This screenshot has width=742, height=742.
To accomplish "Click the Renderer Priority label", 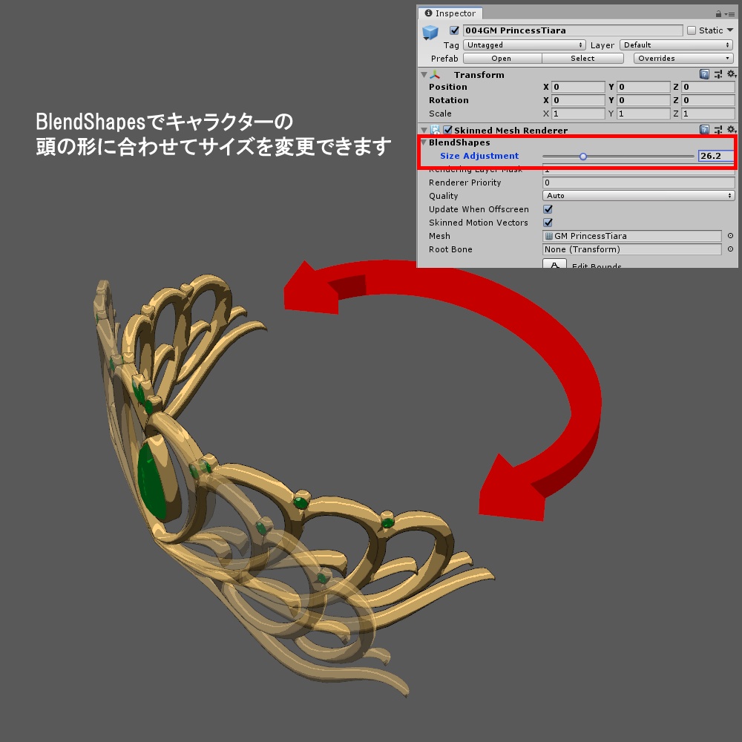I will [464, 183].
